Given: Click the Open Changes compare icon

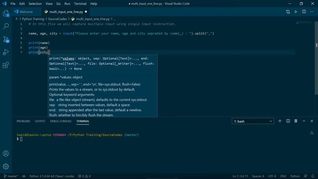Looking at the screenshot, I should point(288,12).
